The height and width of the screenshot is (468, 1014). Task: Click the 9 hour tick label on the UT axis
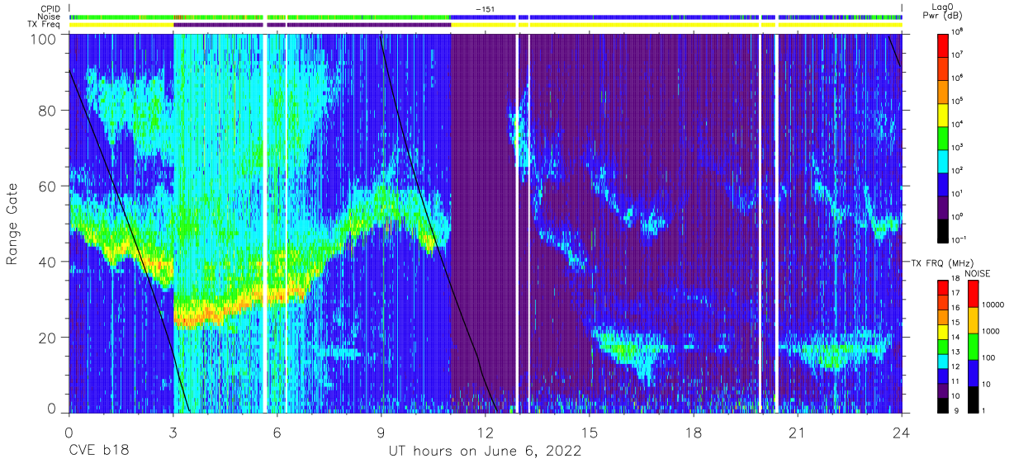[x=381, y=432]
